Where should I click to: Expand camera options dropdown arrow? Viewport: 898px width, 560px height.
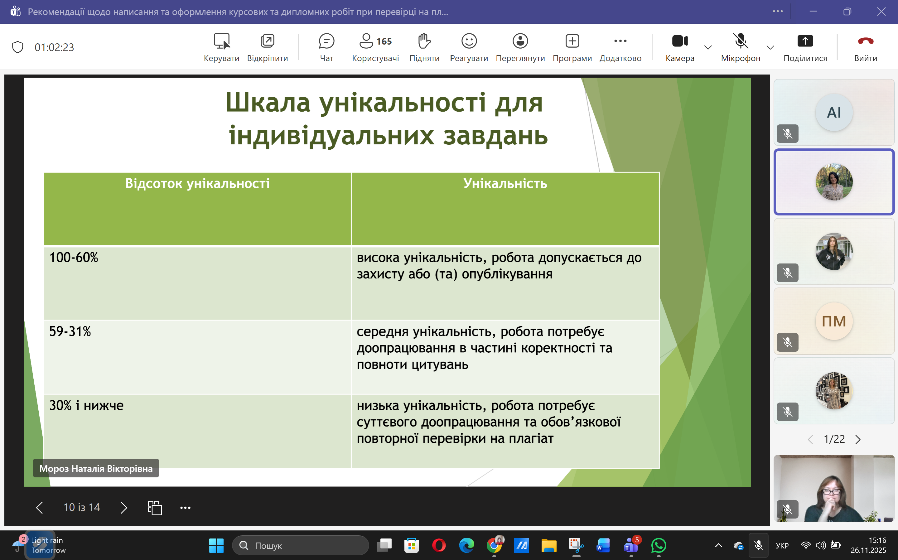(708, 48)
